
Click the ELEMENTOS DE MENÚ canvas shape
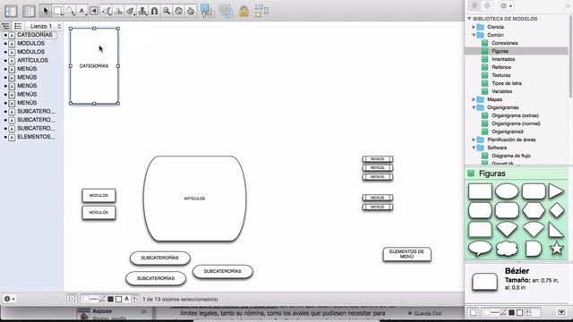(406, 254)
